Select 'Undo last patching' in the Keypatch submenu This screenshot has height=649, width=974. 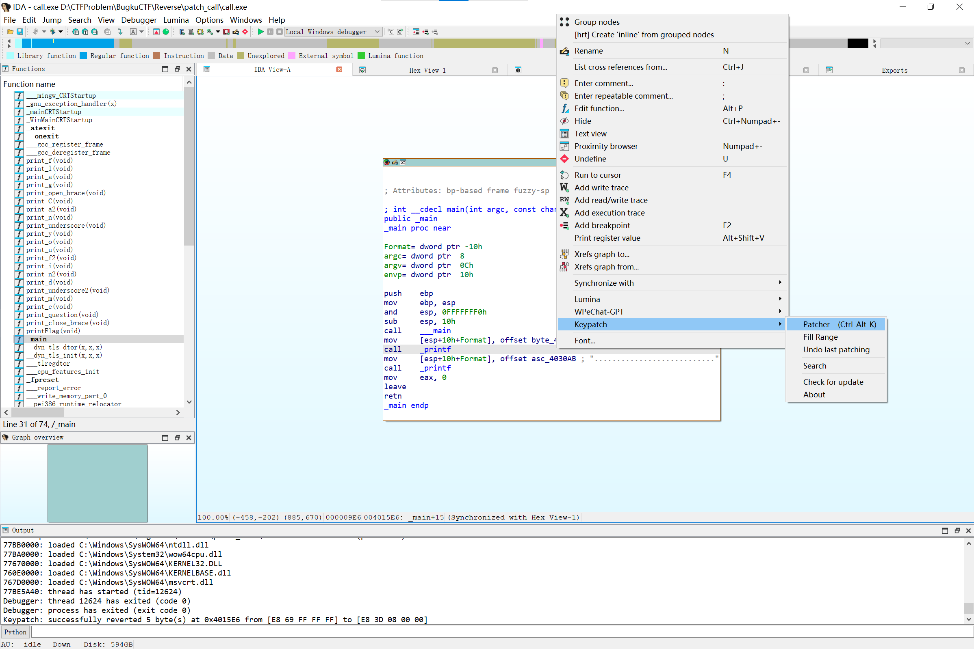(x=836, y=350)
